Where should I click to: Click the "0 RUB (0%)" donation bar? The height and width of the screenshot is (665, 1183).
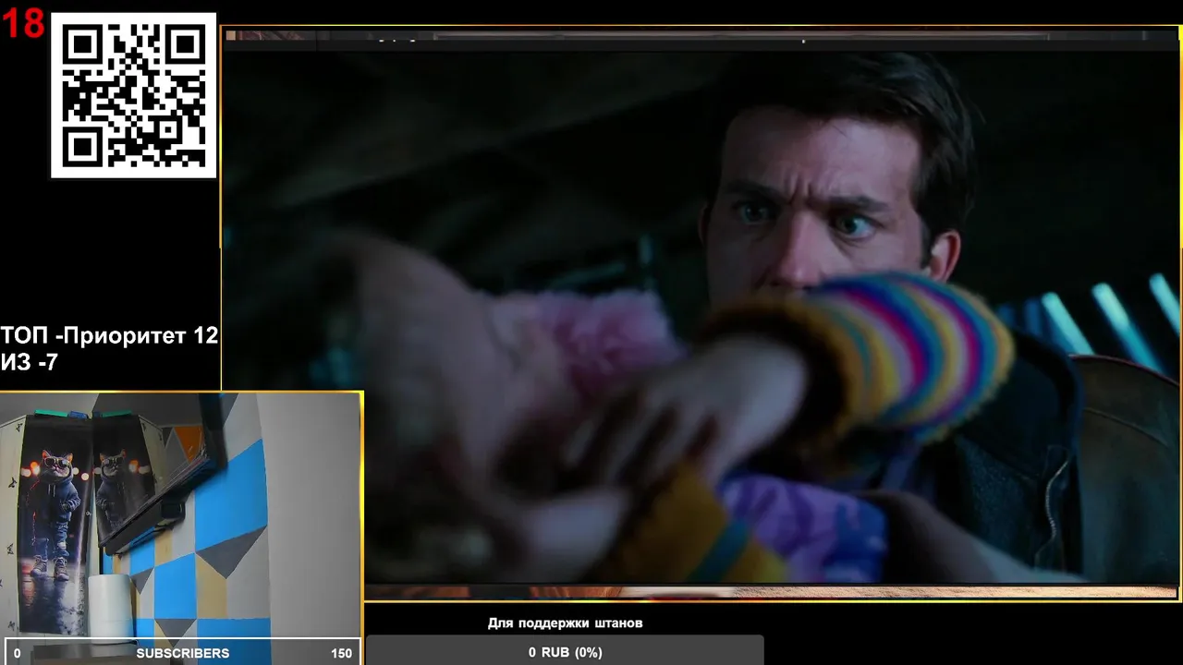coord(565,651)
